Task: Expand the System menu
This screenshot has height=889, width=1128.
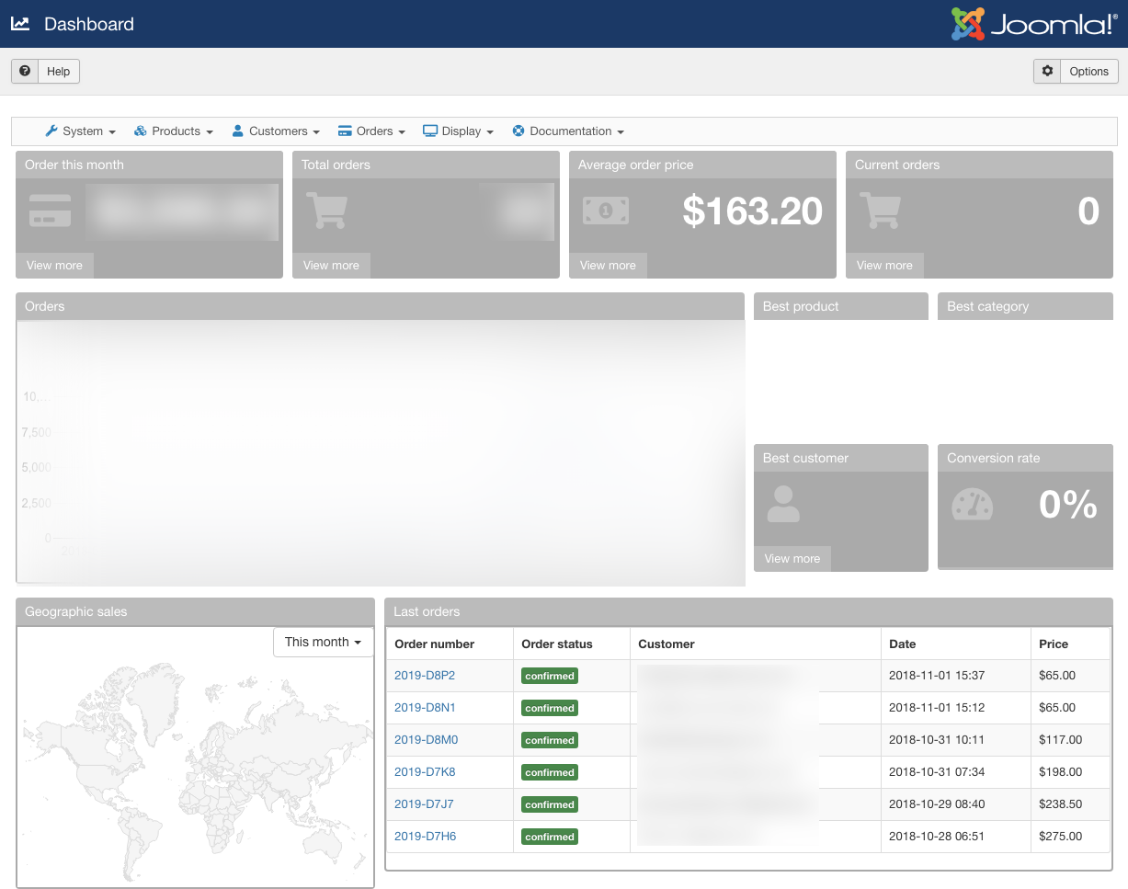Action: click(81, 131)
